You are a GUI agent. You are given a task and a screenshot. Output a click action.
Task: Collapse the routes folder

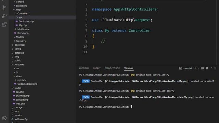[13, 88]
